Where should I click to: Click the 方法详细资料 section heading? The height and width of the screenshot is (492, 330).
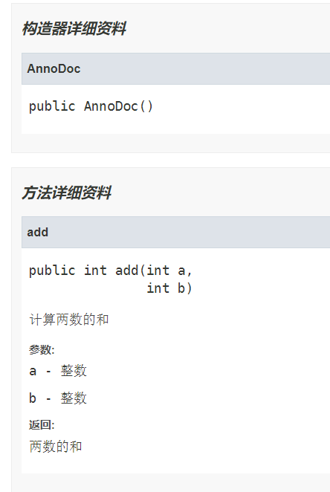click(66, 192)
